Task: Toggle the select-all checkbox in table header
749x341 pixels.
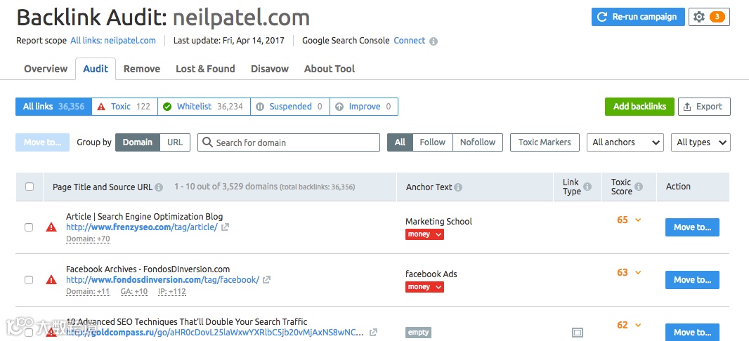Action: pyautogui.click(x=30, y=187)
